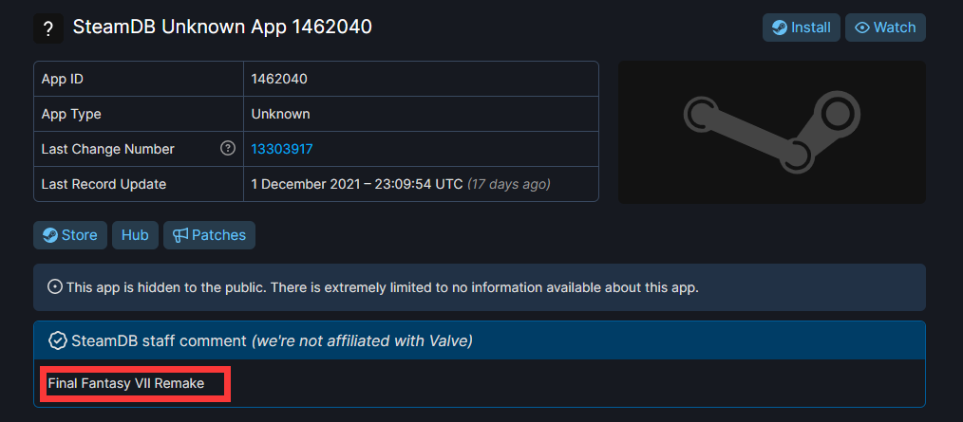The width and height of the screenshot is (963, 422).
Task: Click the '17 days ago' relative time
Action: [510, 183]
